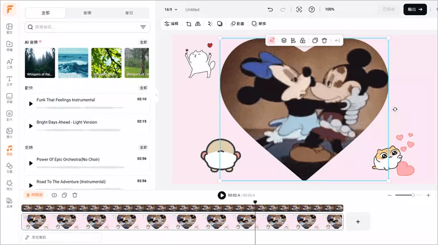The image size is (438, 245).
Task: Show all AI music items
Action: coord(143,42)
